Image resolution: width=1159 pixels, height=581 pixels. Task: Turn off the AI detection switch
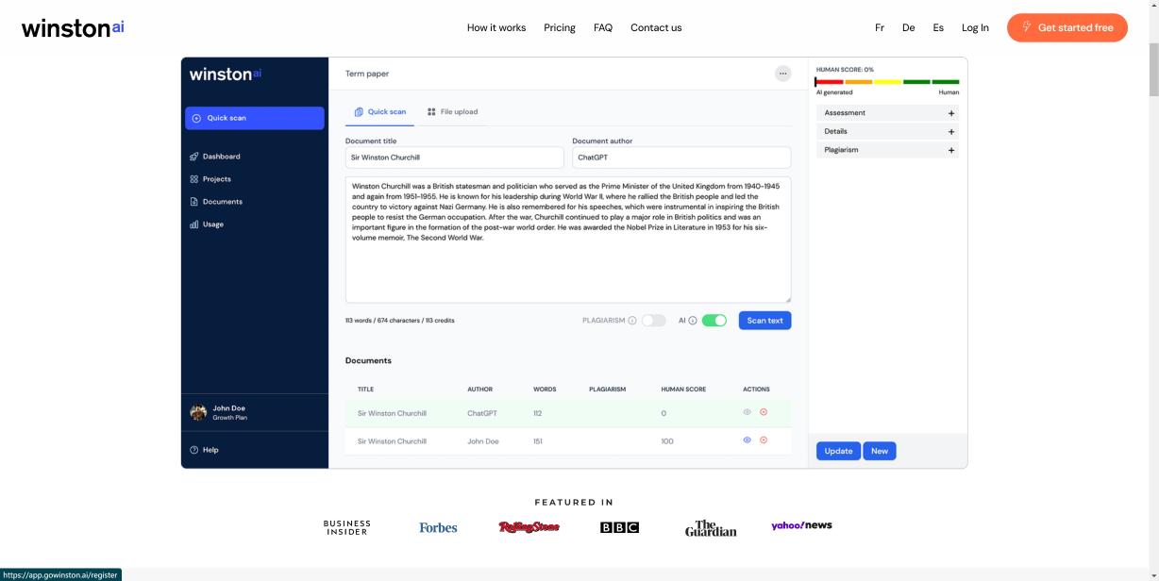click(714, 321)
